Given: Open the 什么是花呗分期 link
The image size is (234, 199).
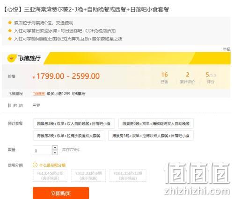Looking at the screenshot, I should point(52,165).
